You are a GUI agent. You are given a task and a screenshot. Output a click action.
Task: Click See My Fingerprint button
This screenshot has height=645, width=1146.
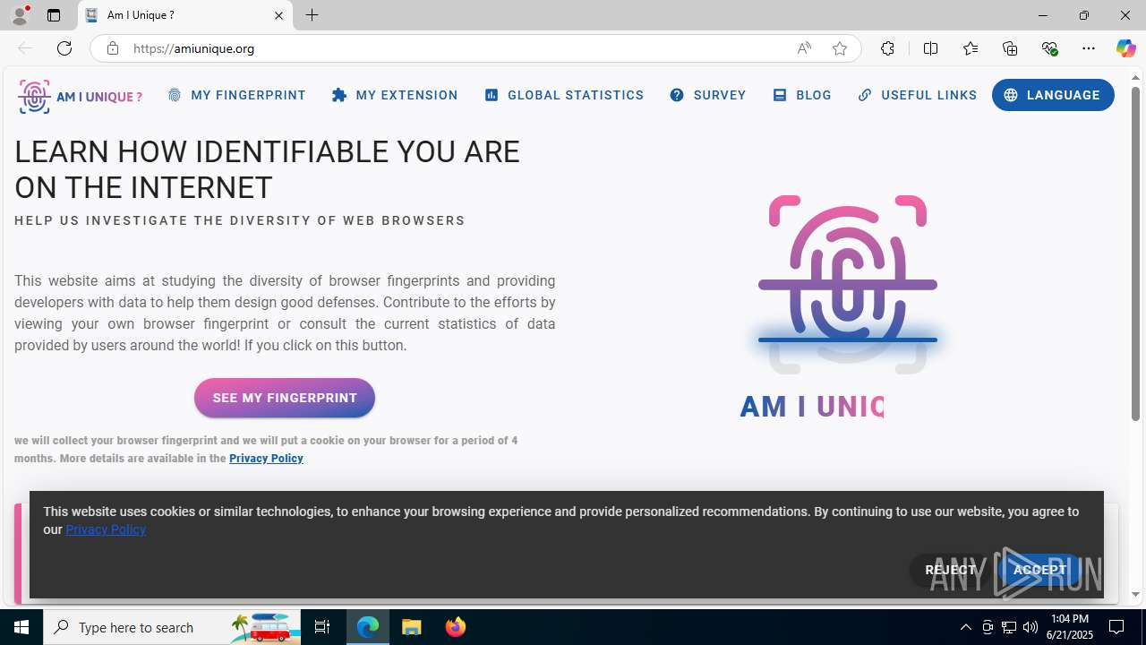285,398
